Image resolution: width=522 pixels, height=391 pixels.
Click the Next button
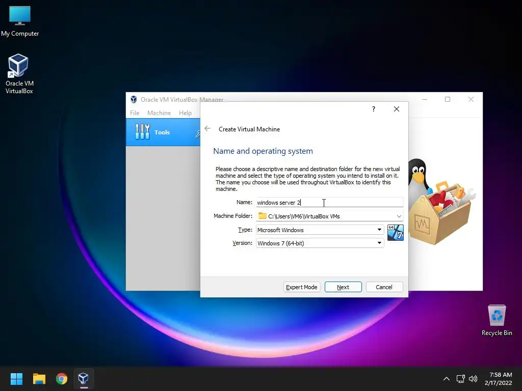(343, 287)
